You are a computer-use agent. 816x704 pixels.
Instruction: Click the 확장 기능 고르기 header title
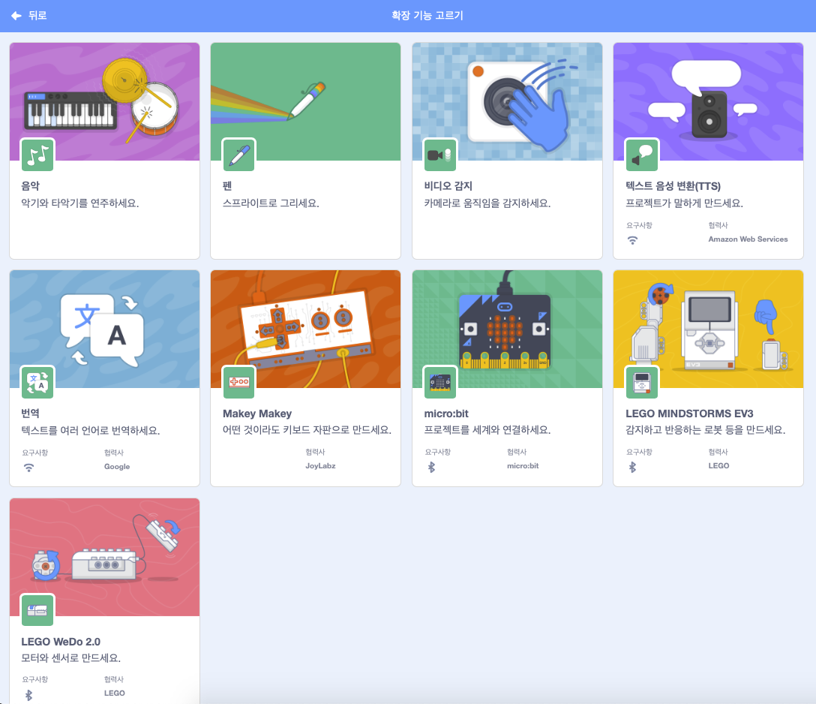click(427, 16)
